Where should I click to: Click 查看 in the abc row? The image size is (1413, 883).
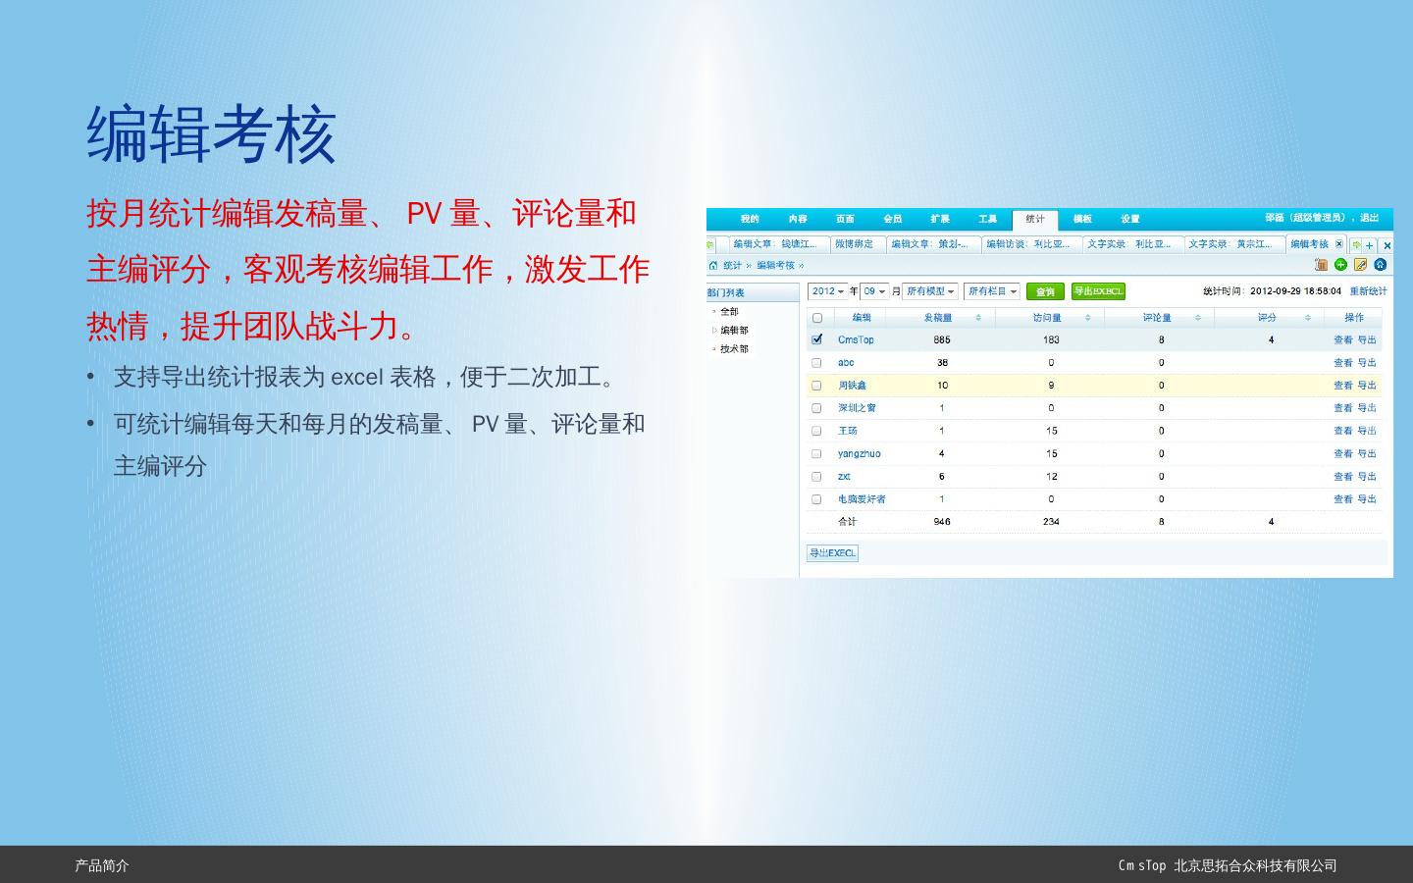pyautogui.click(x=1342, y=363)
